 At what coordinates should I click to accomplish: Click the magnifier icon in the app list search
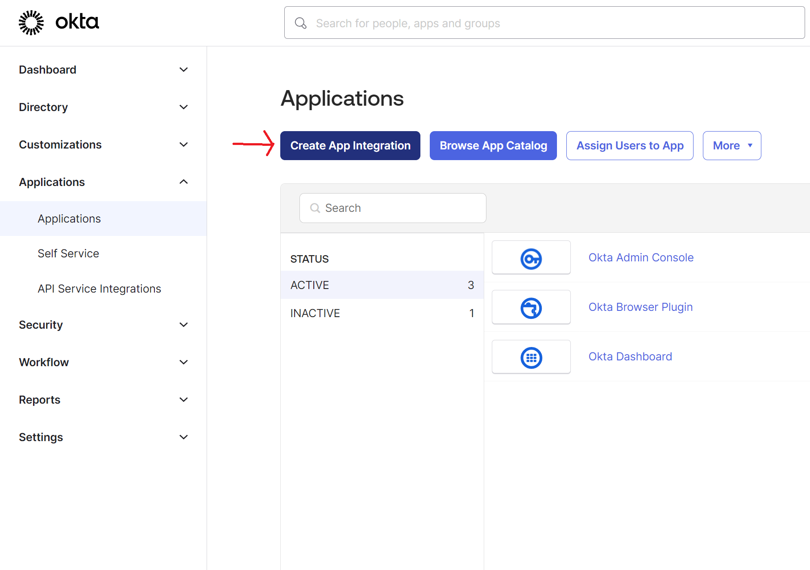[315, 208]
